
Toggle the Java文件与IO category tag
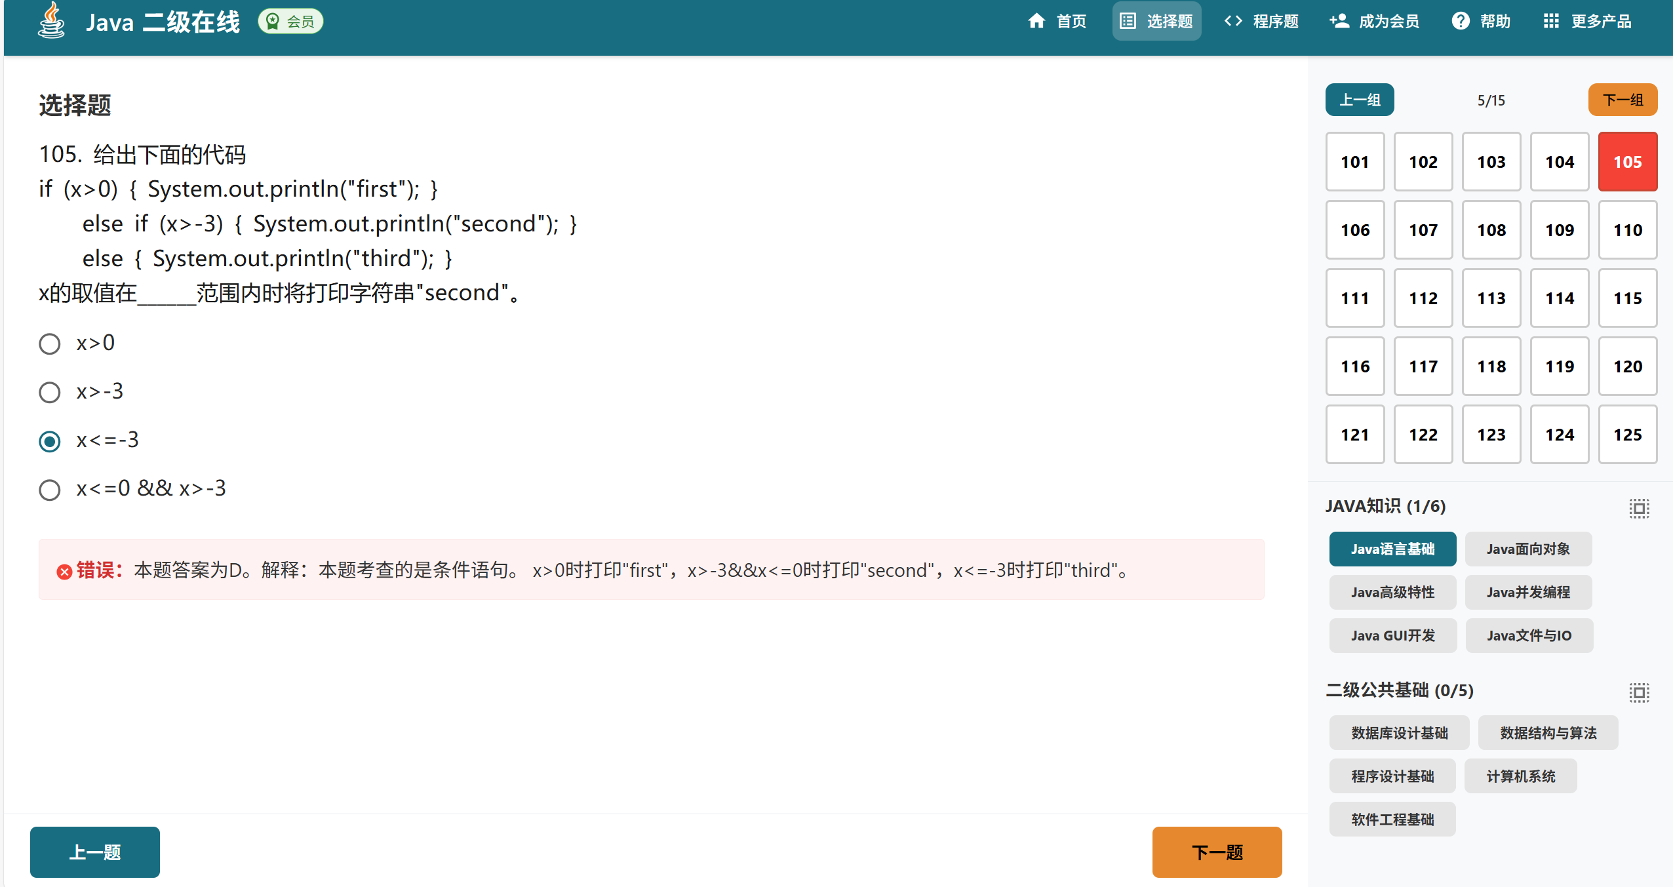1529,635
